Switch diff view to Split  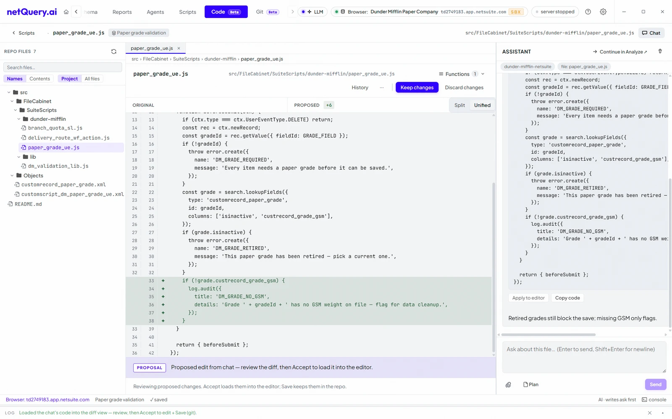(x=459, y=105)
